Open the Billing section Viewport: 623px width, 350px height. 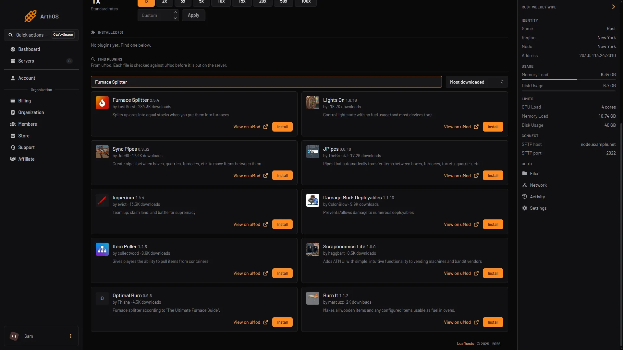tap(41, 101)
